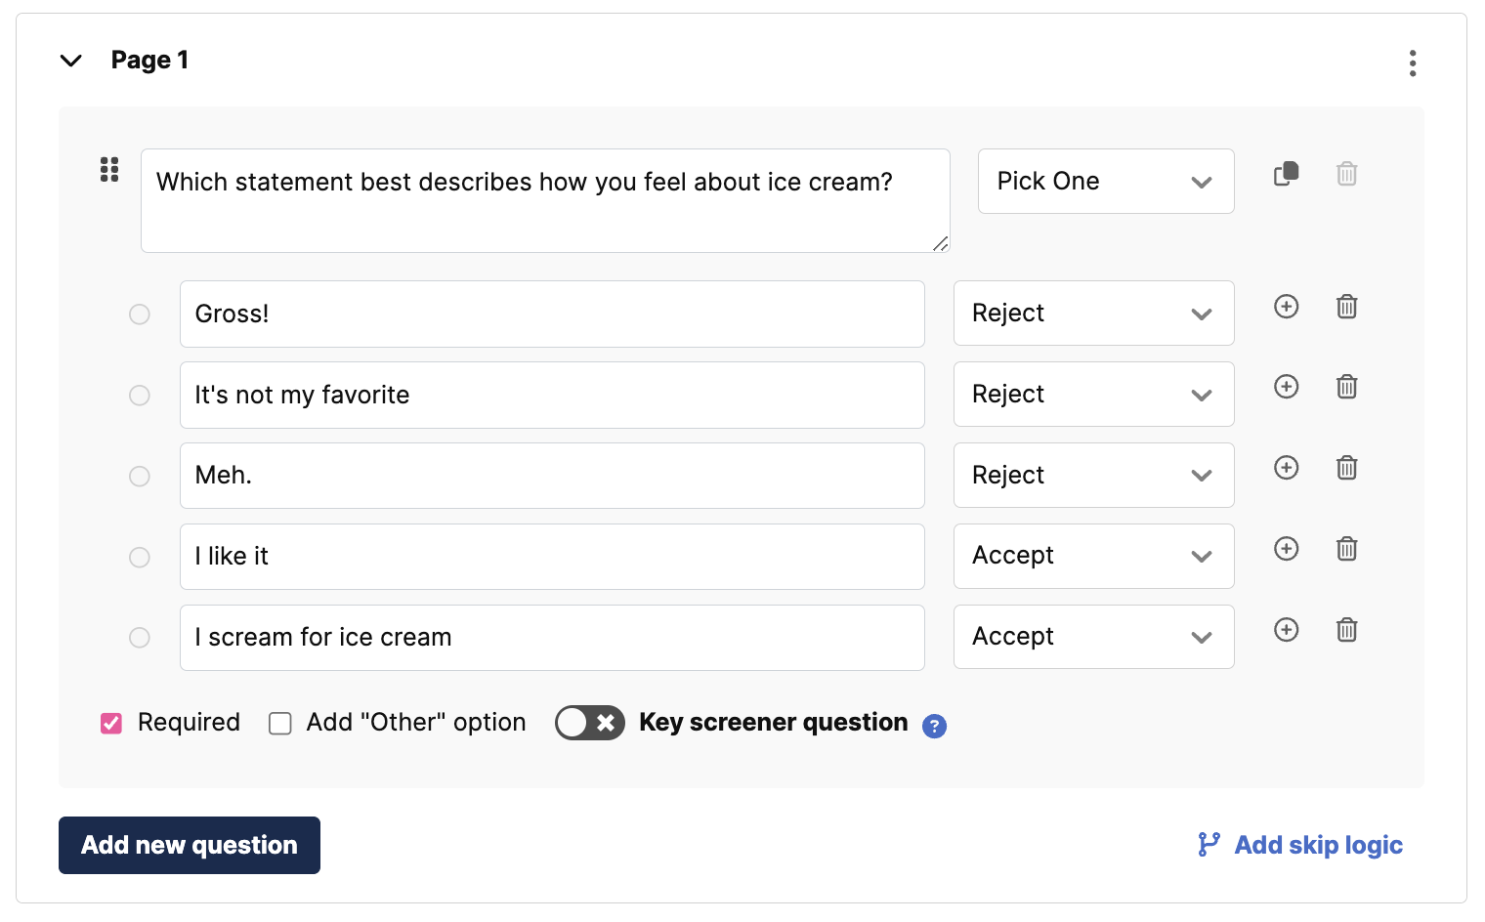The height and width of the screenshot is (922, 1485).
Task: Click the Page 1 heading text
Action: (x=149, y=60)
